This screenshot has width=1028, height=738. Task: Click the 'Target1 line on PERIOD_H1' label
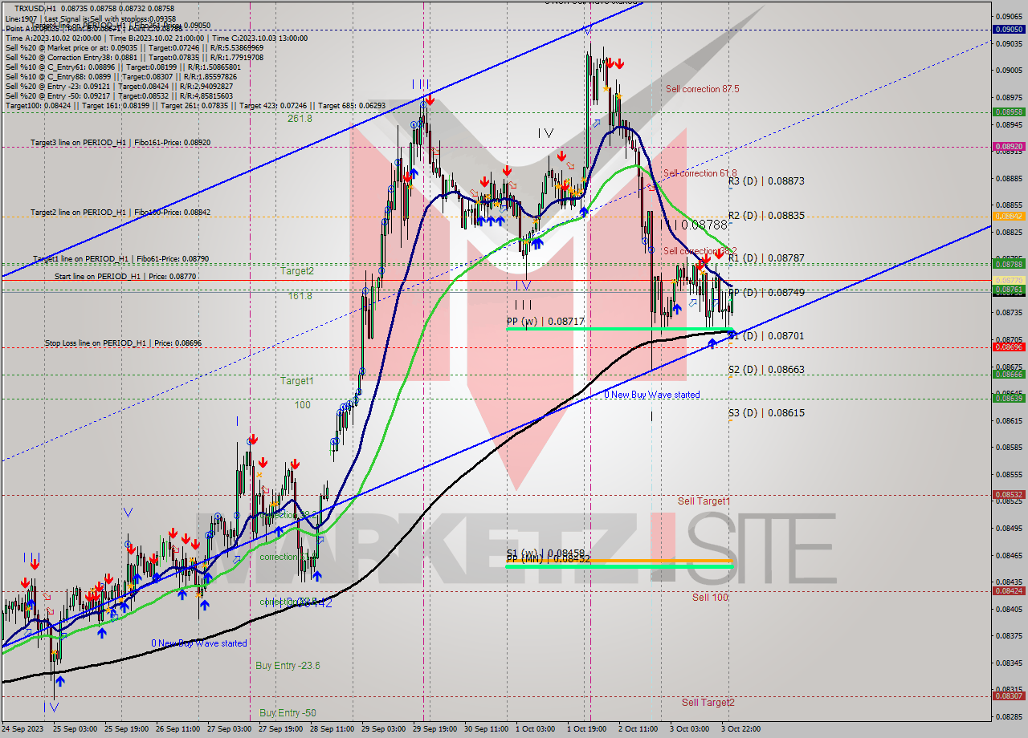(x=120, y=258)
